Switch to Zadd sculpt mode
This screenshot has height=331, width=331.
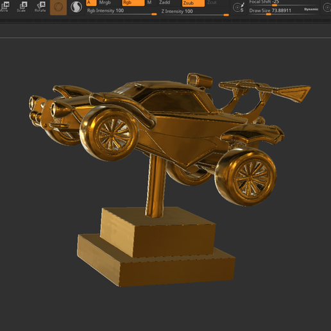coord(164,3)
